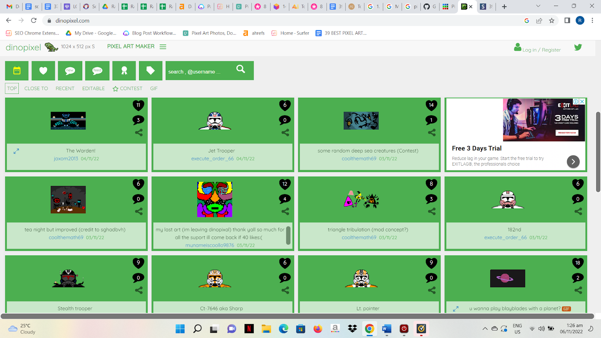Share the Jet Trooper artwork

point(285,133)
